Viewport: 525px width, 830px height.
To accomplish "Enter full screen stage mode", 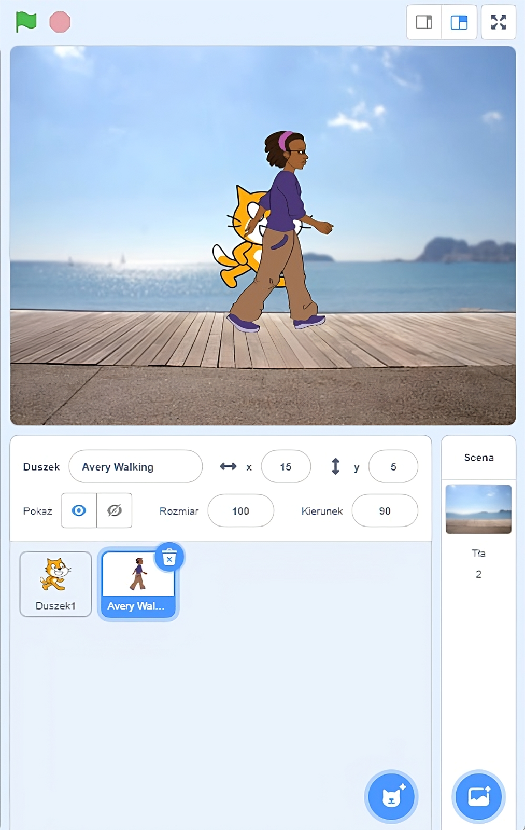I will tap(499, 22).
